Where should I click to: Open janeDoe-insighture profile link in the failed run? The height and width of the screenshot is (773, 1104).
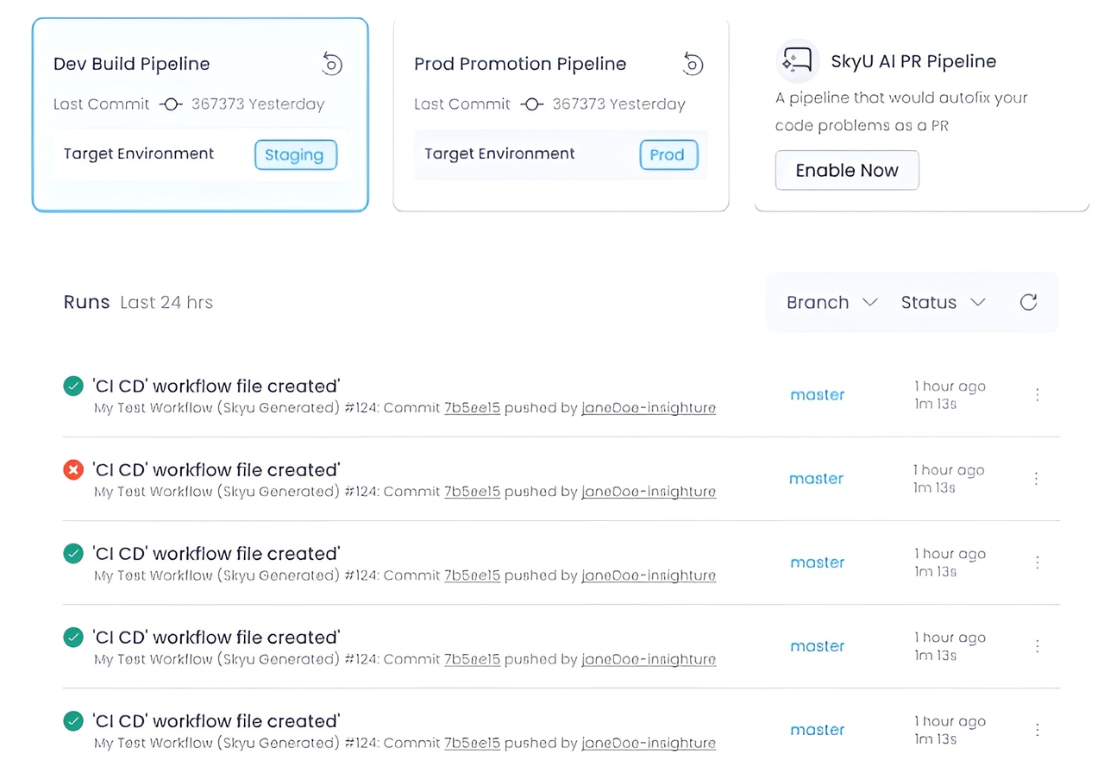(649, 492)
